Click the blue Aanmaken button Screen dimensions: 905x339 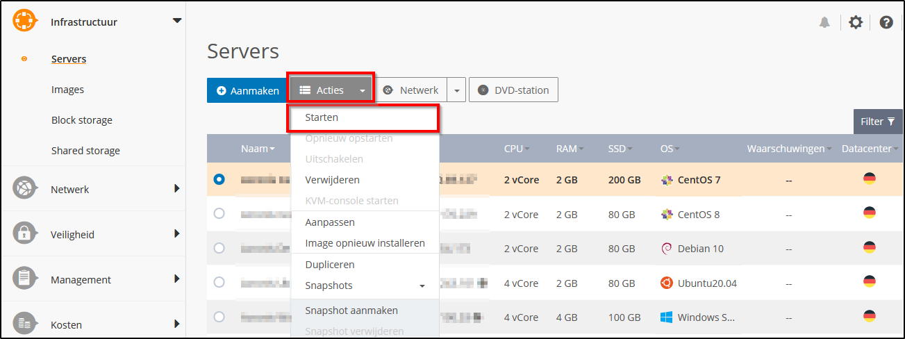tap(248, 90)
